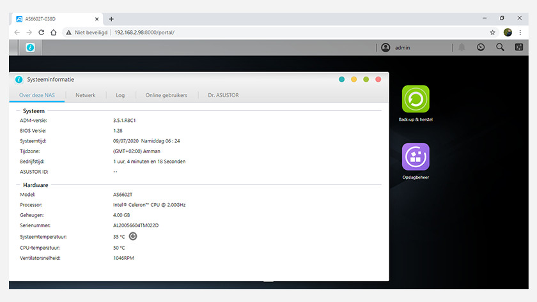Viewport: 537px width, 302px height.
Task: Select serial number AL20056604TM022D
Action: [136, 225]
